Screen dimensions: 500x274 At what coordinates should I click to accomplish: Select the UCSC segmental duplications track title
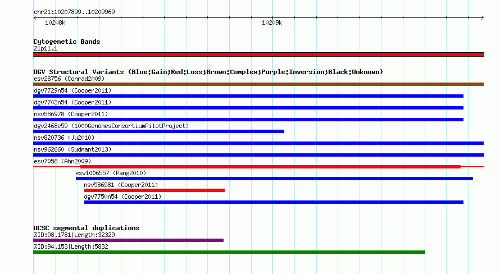87,228
